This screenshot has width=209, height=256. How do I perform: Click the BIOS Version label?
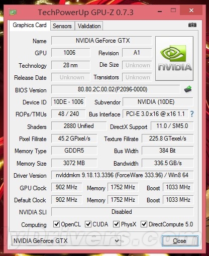tap(31, 90)
